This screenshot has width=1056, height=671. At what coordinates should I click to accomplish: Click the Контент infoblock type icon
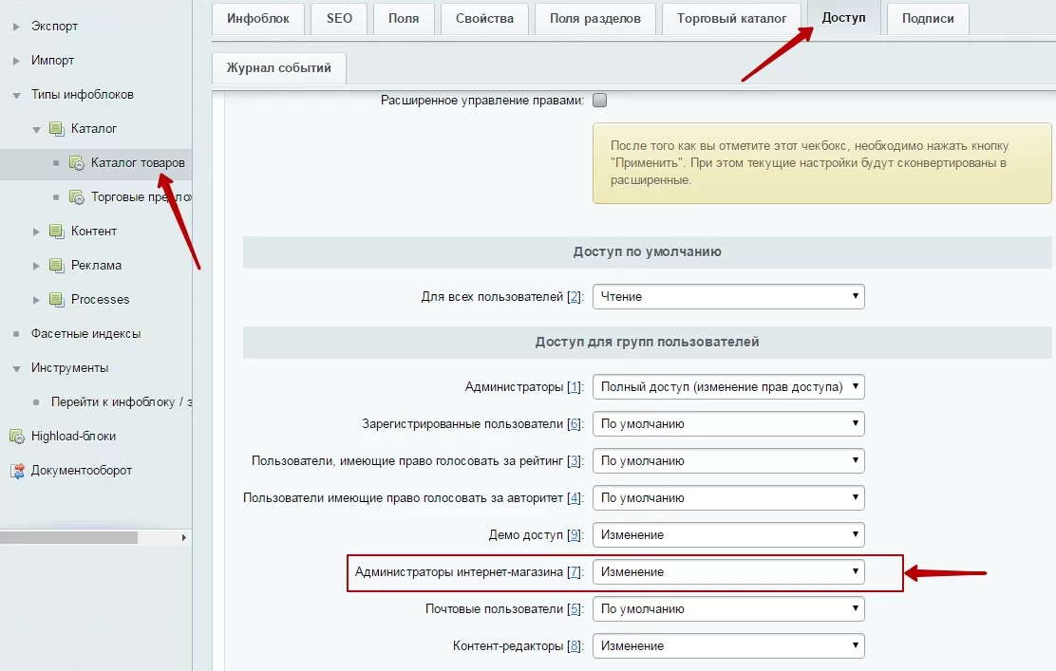pyautogui.click(x=57, y=231)
